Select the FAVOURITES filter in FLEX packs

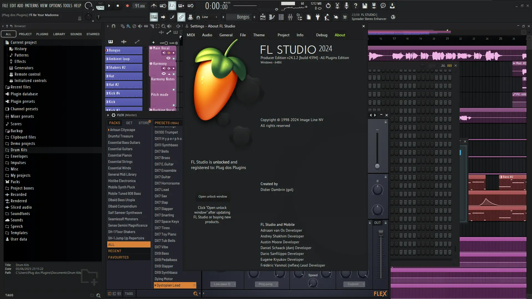tap(118, 257)
